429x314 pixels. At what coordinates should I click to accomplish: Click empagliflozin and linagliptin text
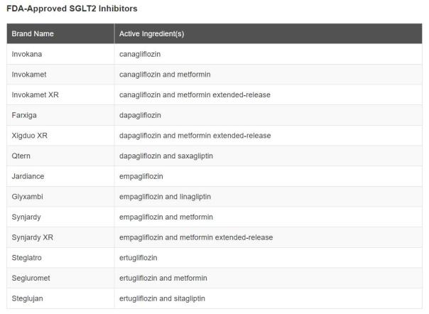(x=165, y=197)
